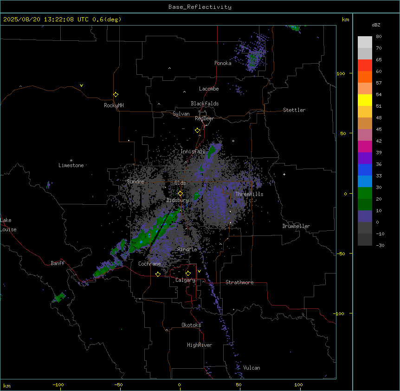
Task: Click the Lake Louise label
Action: click(x=7, y=225)
